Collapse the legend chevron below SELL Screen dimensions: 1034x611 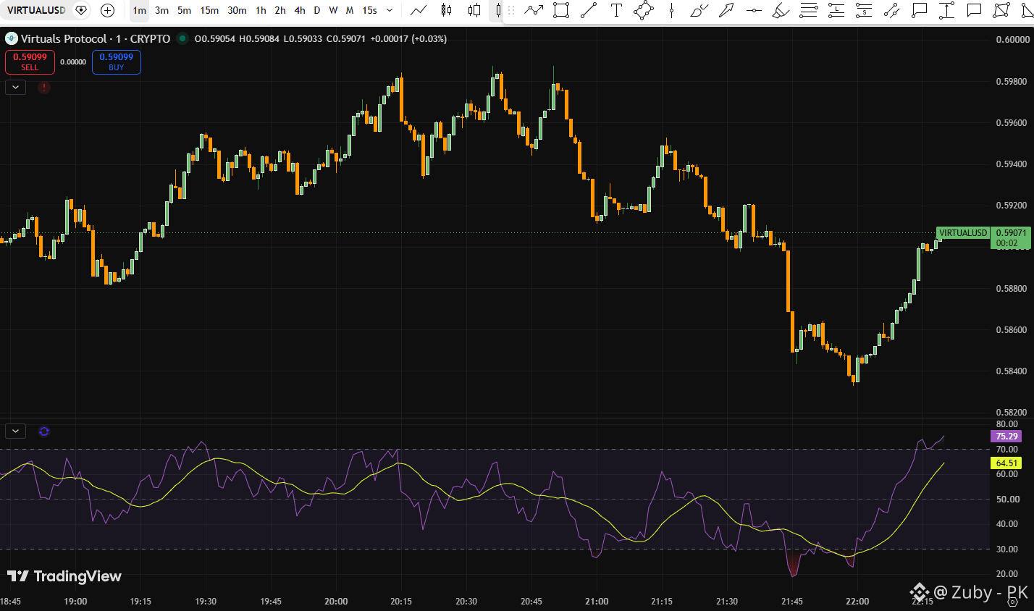point(16,88)
